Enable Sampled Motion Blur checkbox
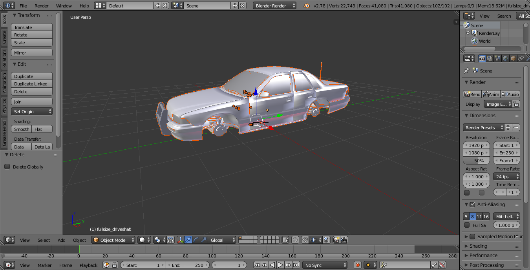Image resolution: width=530 pixels, height=270 pixels. 472,236
